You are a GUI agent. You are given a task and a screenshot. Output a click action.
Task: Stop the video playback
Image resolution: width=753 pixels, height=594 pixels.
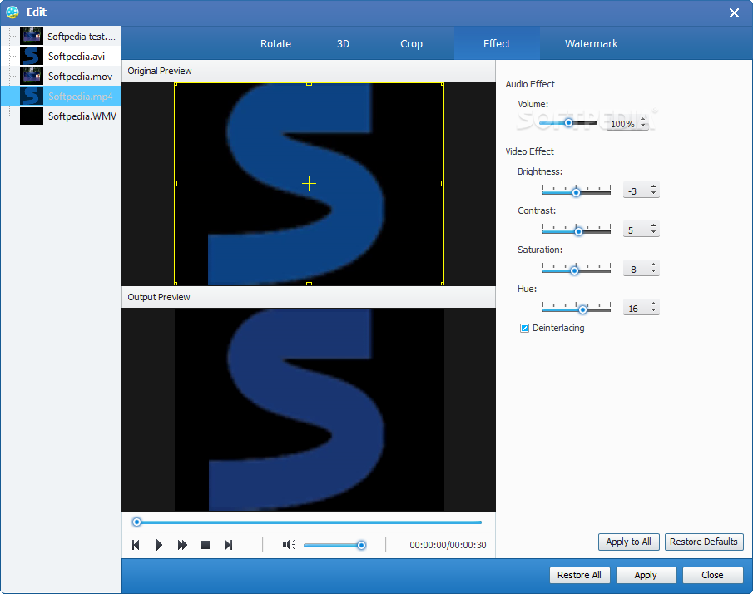206,545
